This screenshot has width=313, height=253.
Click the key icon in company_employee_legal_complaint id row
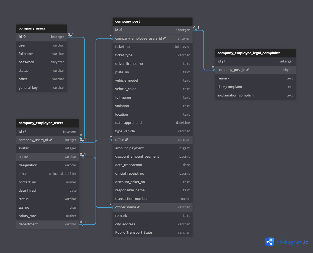[x=223, y=61]
